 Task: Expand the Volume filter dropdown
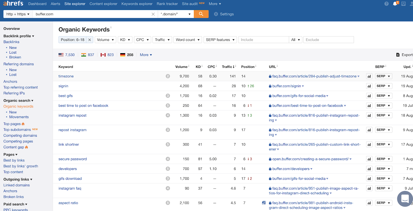click(105, 40)
